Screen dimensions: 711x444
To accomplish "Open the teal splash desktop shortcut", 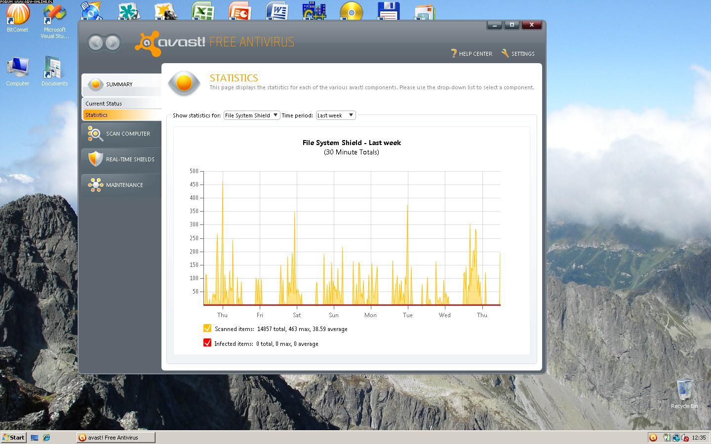I will (x=128, y=11).
